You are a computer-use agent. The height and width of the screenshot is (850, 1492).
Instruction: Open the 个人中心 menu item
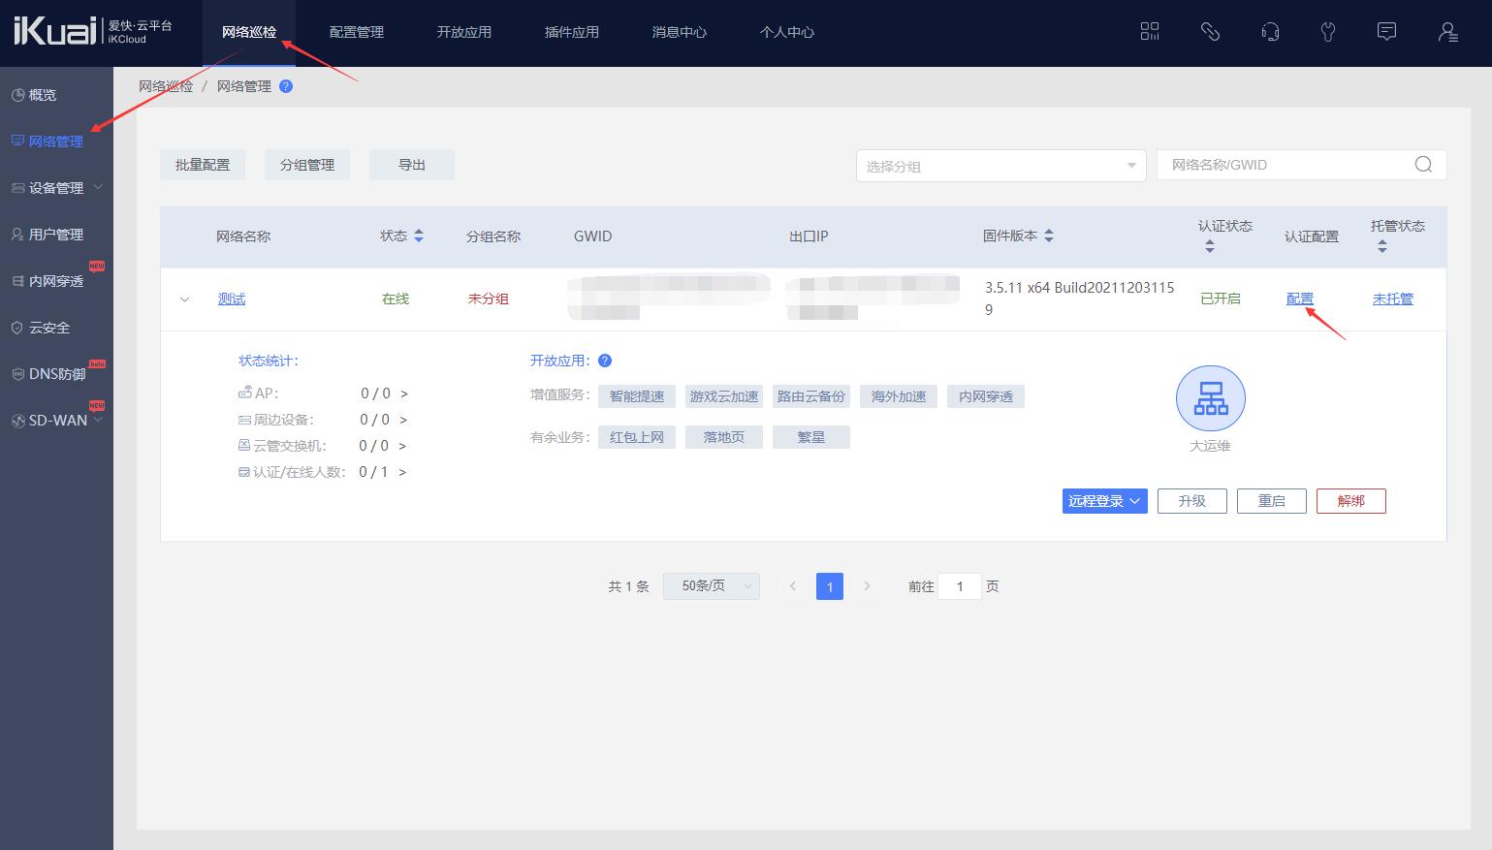coord(786,32)
